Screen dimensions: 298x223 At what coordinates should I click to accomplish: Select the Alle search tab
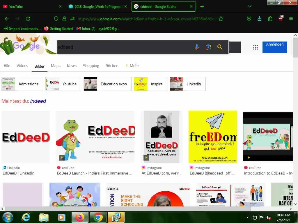tap(7, 66)
